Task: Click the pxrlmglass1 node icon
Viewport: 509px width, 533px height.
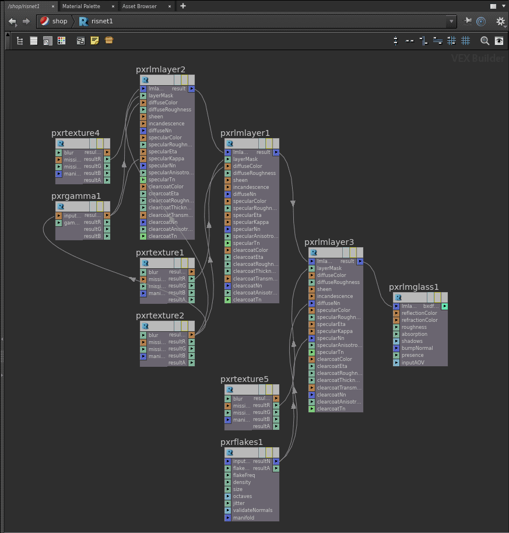Action: (398, 297)
